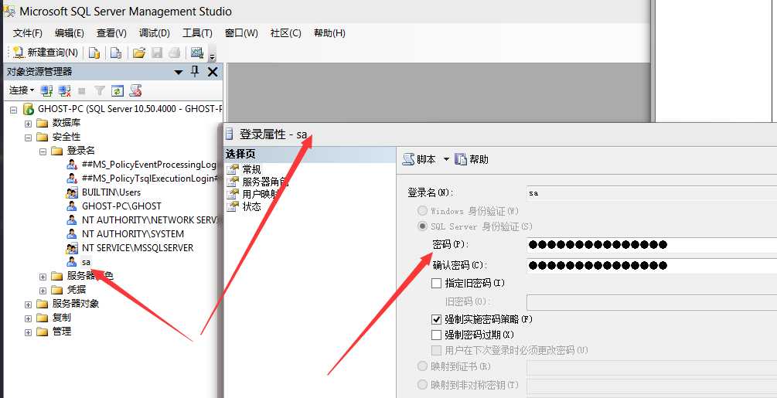Image resolution: width=777 pixels, height=398 pixels.
Task: Open the 服务器角色 page icon
Action: tap(233, 182)
